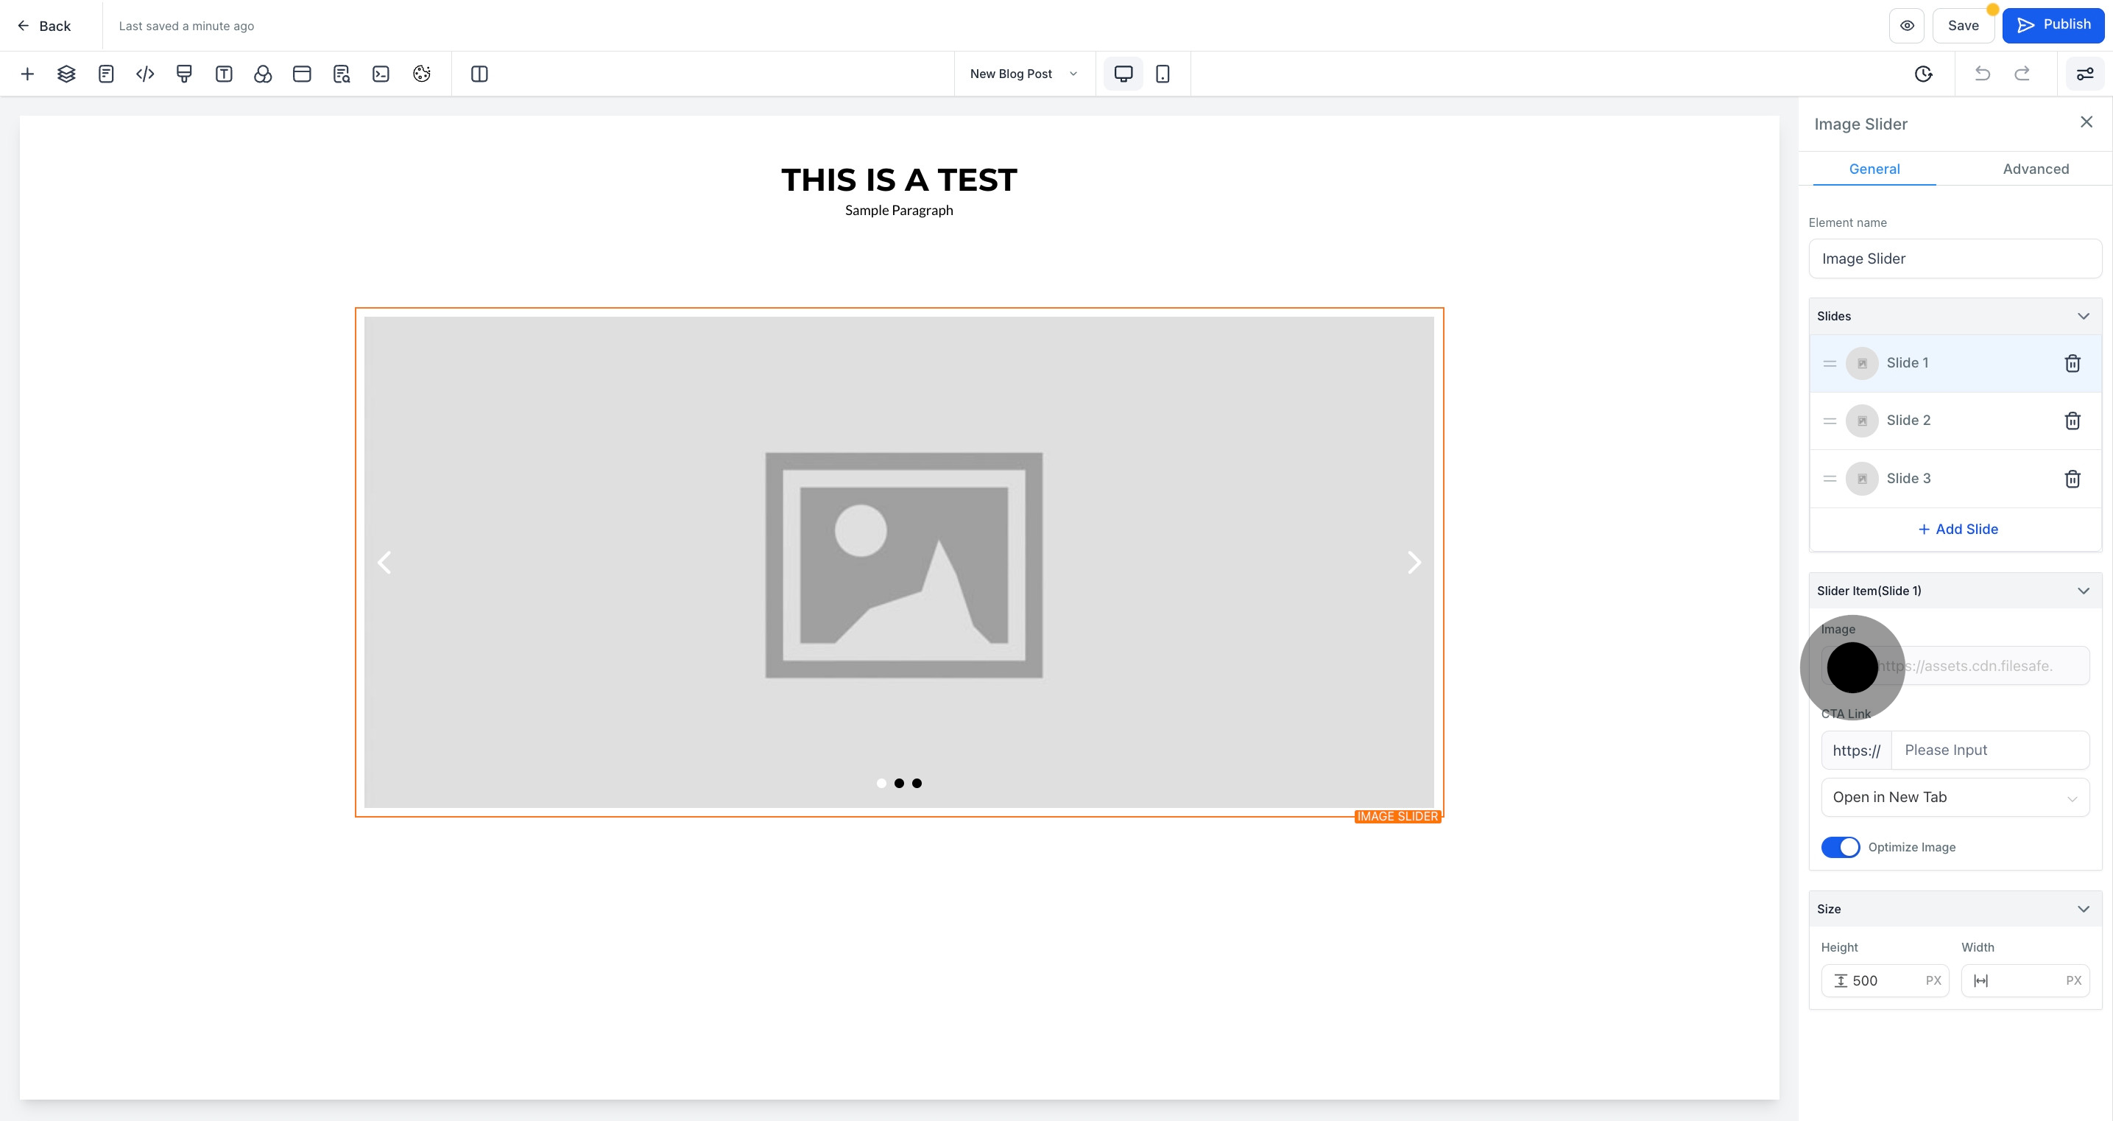Toggle off Optimize Image
2113x1121 pixels.
pyautogui.click(x=1841, y=846)
